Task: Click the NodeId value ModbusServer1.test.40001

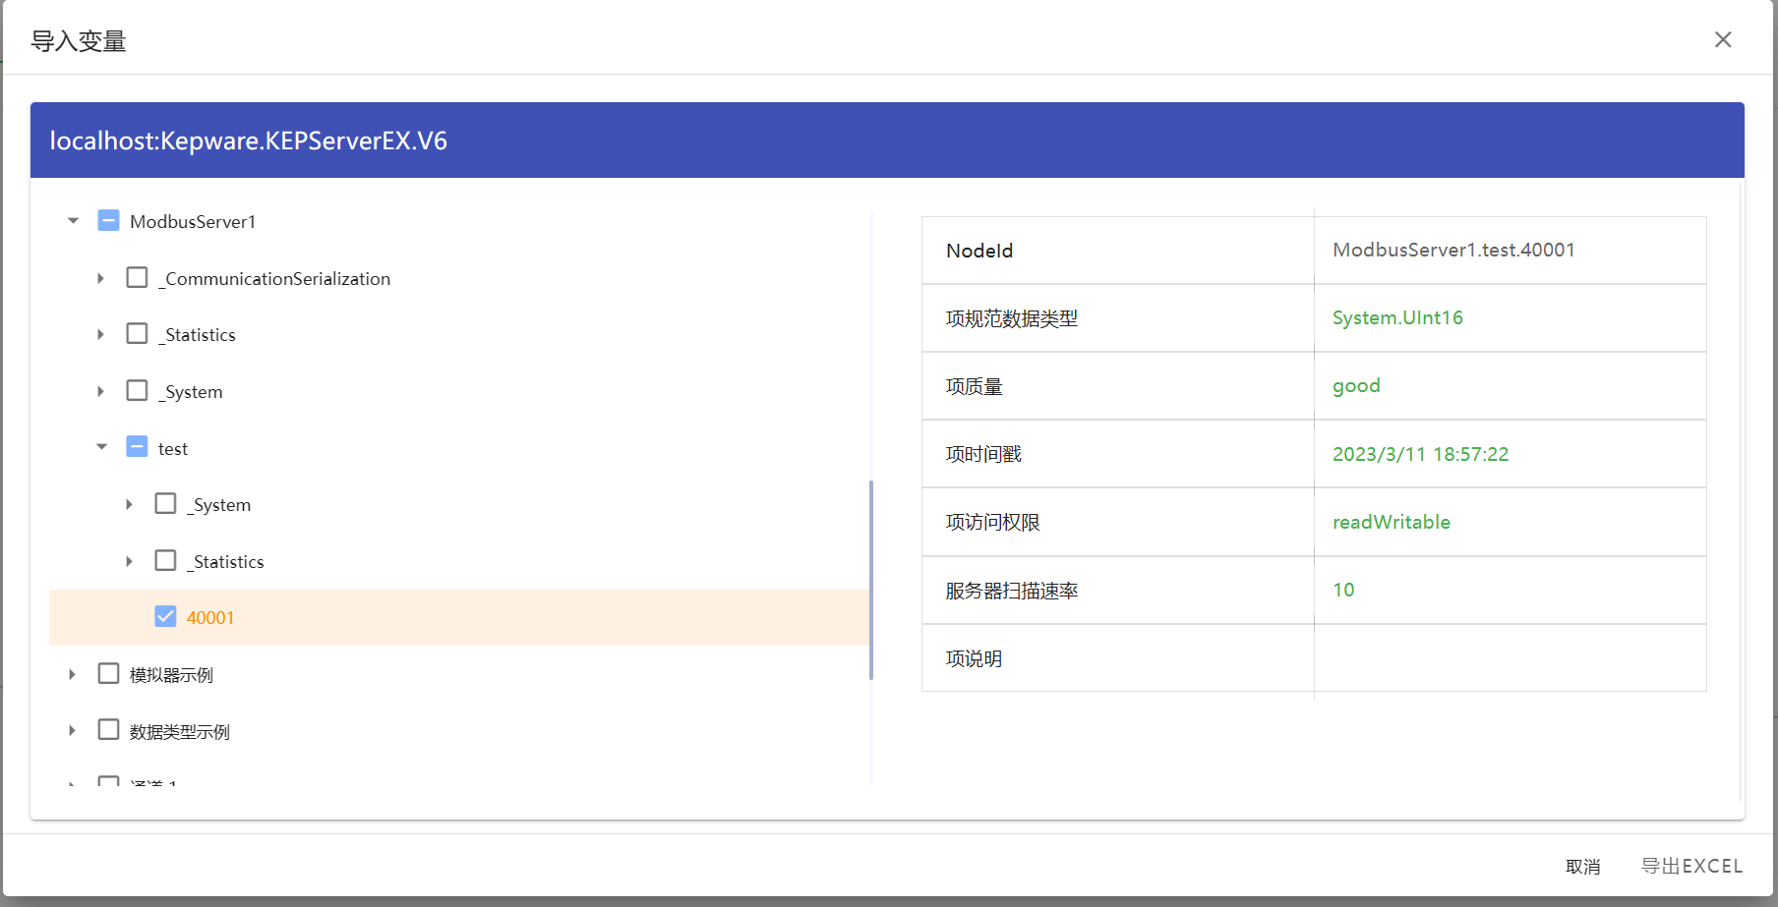Action: click(1453, 251)
